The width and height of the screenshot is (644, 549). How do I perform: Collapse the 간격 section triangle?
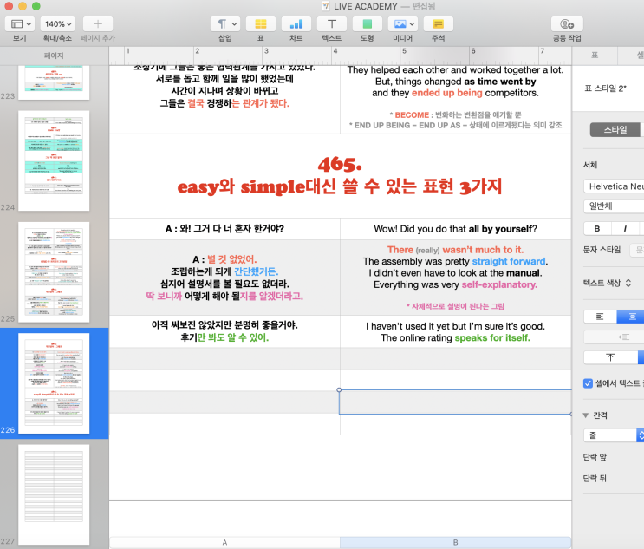pos(586,415)
